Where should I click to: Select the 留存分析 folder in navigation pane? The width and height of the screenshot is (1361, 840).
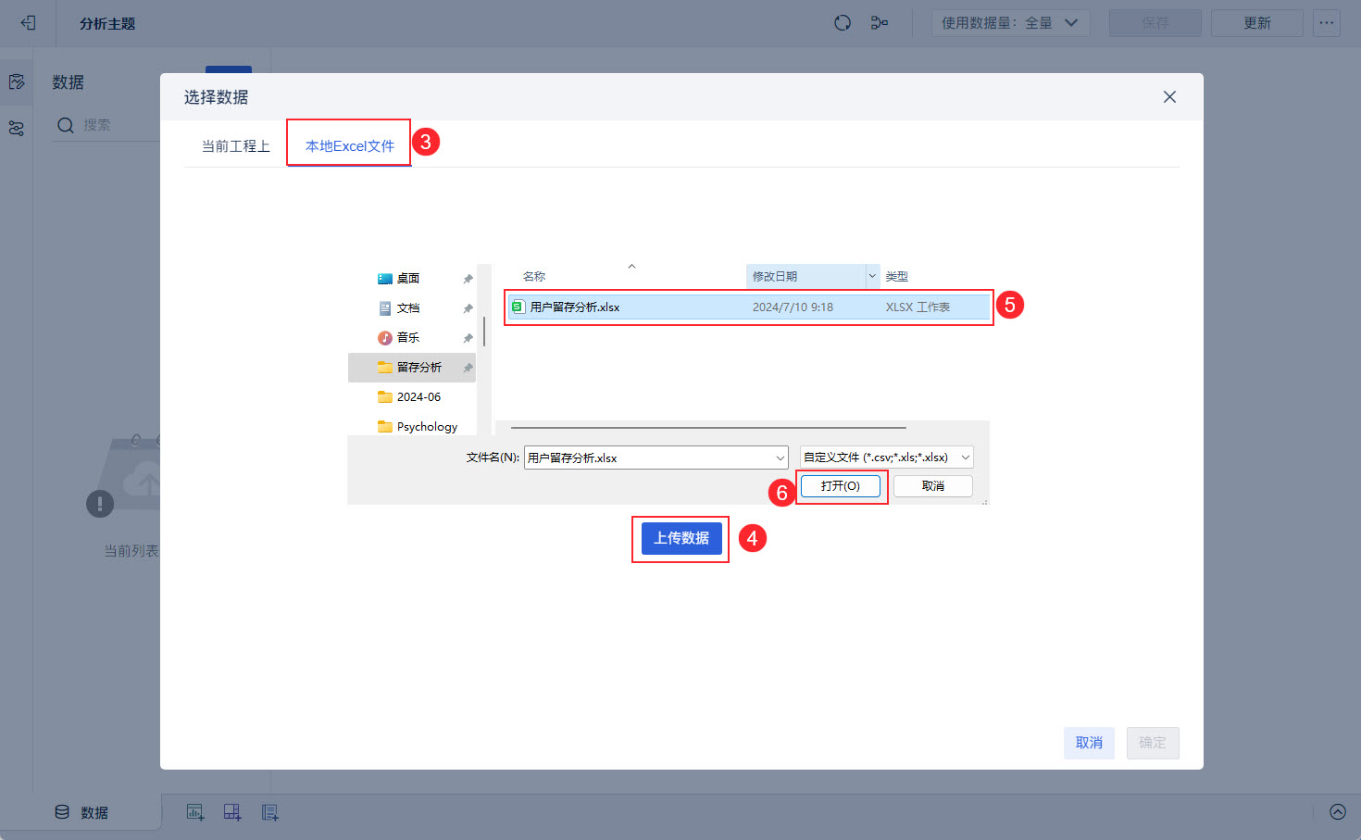(412, 368)
